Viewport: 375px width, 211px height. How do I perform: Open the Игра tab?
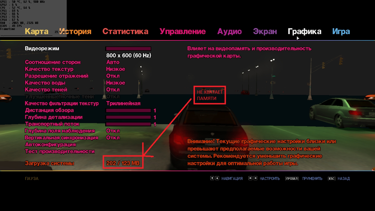tap(341, 32)
